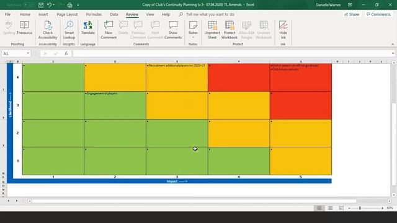Click the formula bar input
397x223 pixels.
[231, 53]
